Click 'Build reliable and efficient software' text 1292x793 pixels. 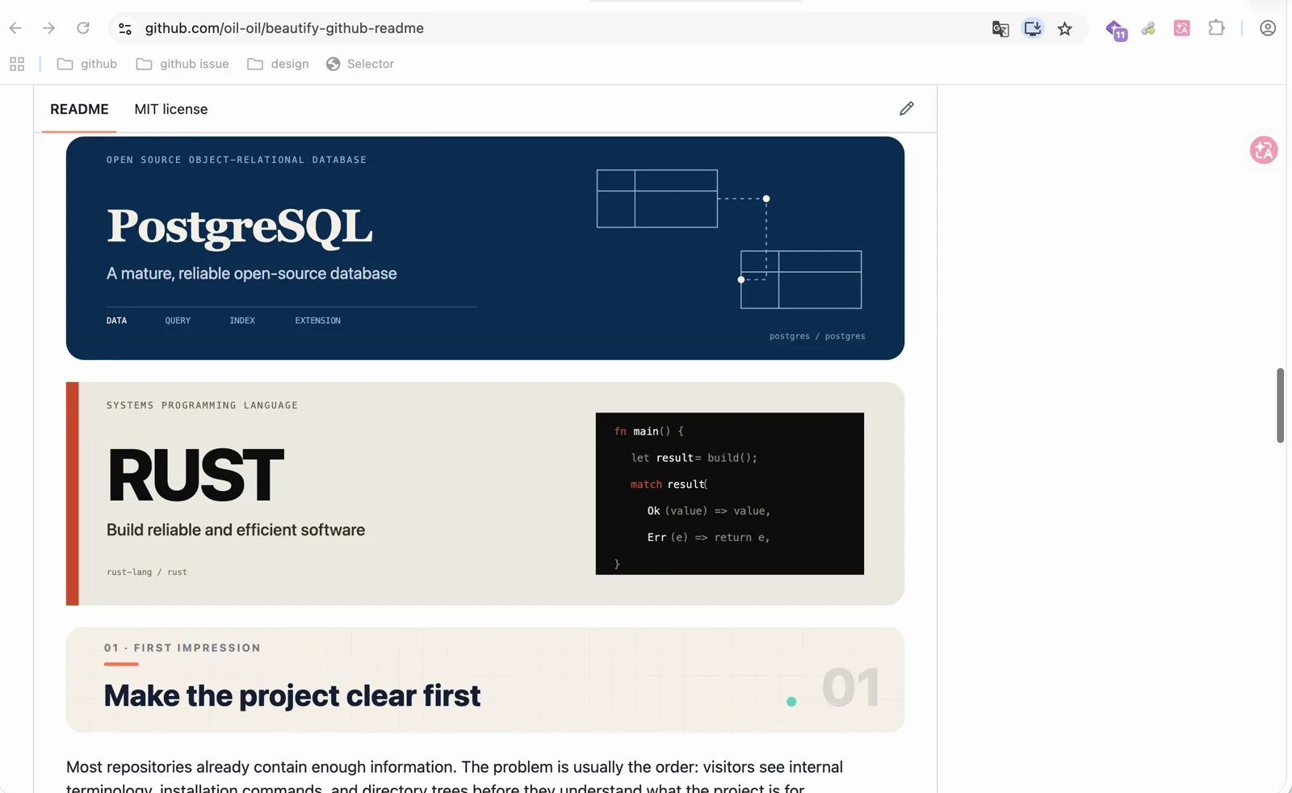[236, 530]
